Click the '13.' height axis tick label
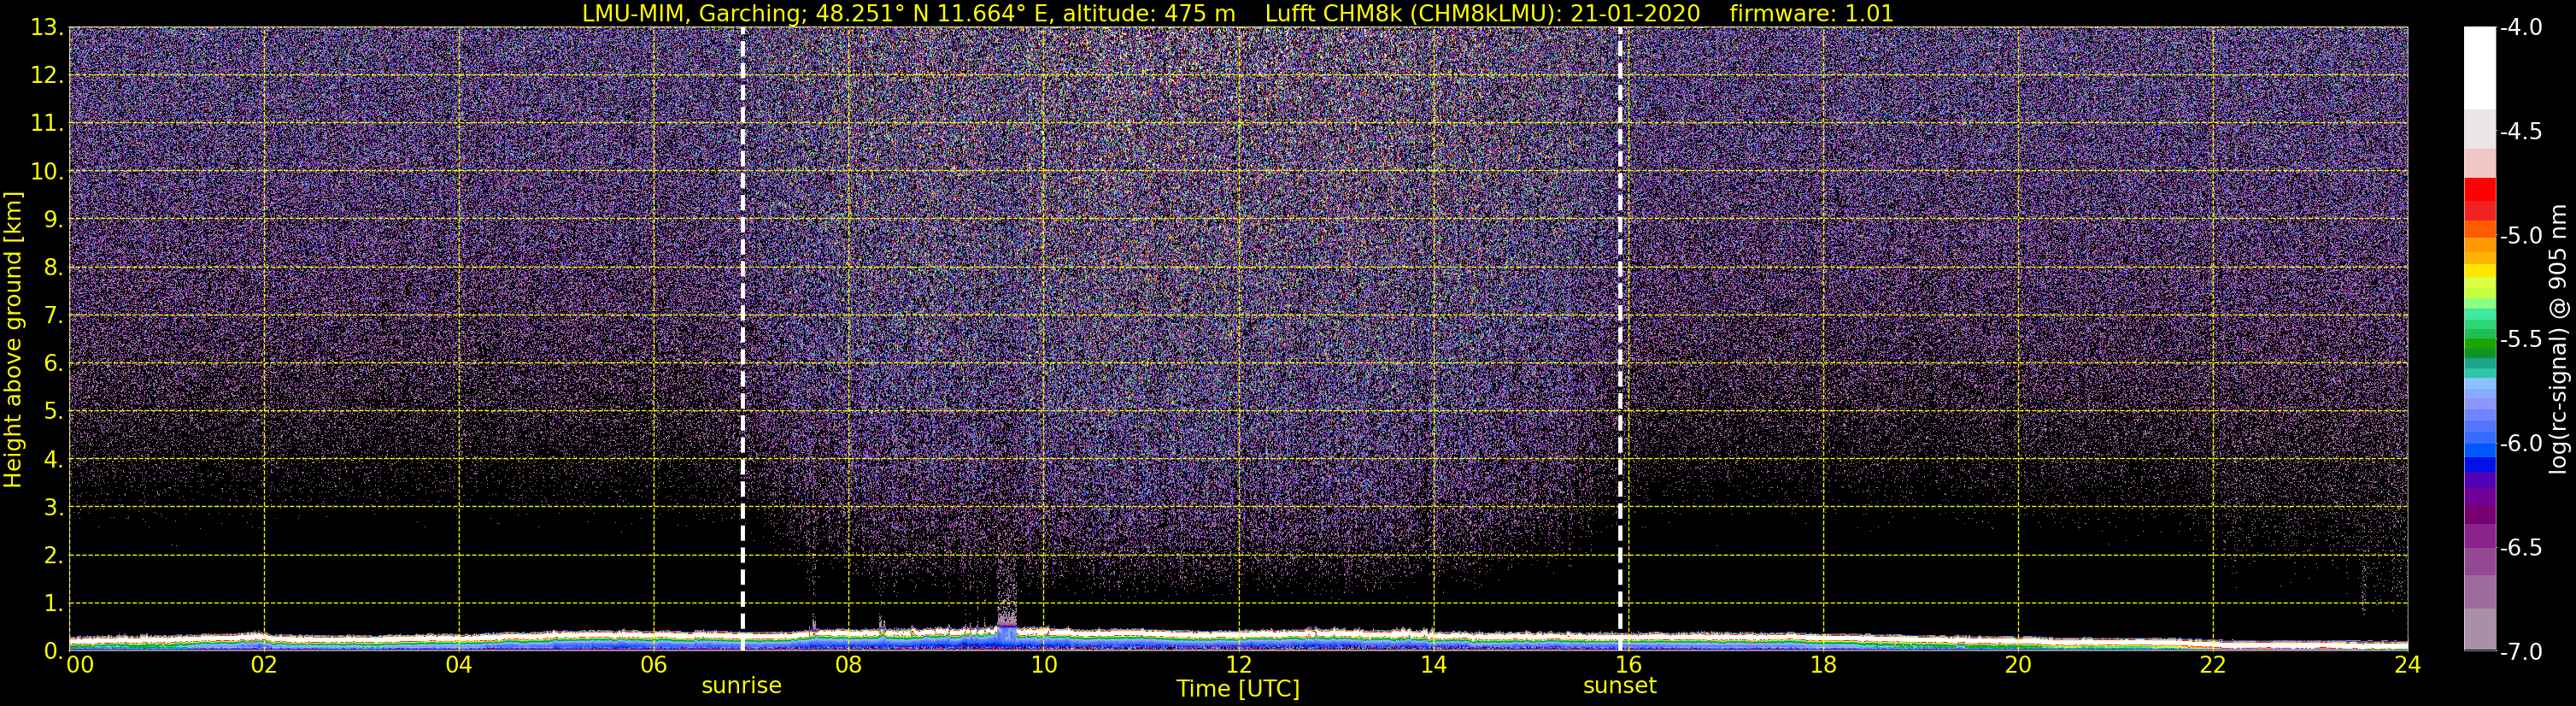The image size is (2576, 706). (x=47, y=28)
